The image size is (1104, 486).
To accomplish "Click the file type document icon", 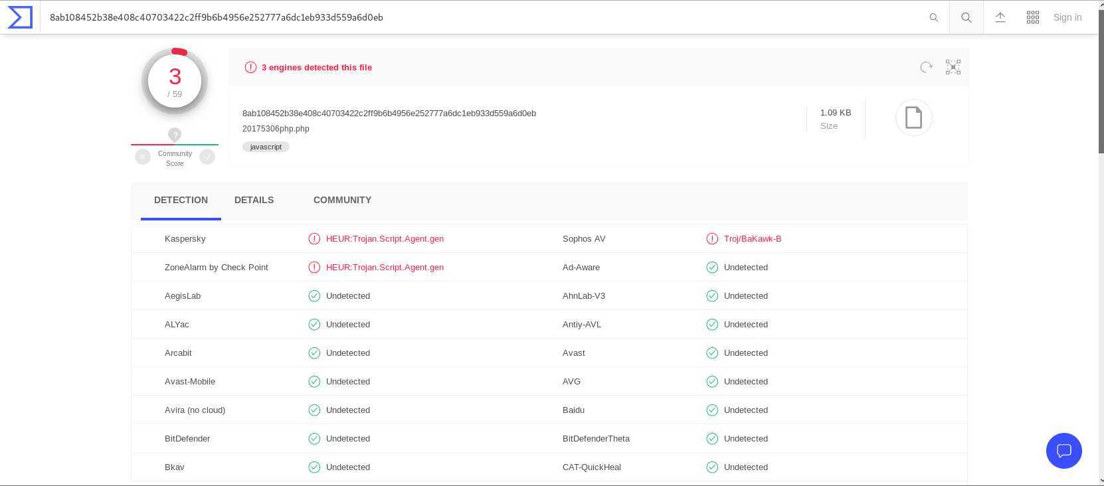I will pyautogui.click(x=914, y=118).
